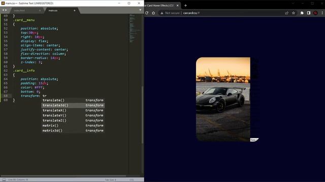The width and height of the screenshot is (325, 182).
Task: Click the Sublime Text app icon in title bar
Action: [x=3, y=4]
